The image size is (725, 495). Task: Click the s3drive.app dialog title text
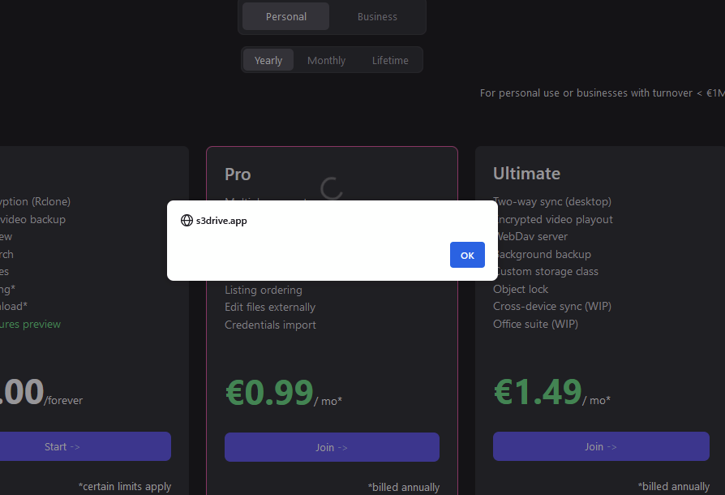[x=221, y=221]
